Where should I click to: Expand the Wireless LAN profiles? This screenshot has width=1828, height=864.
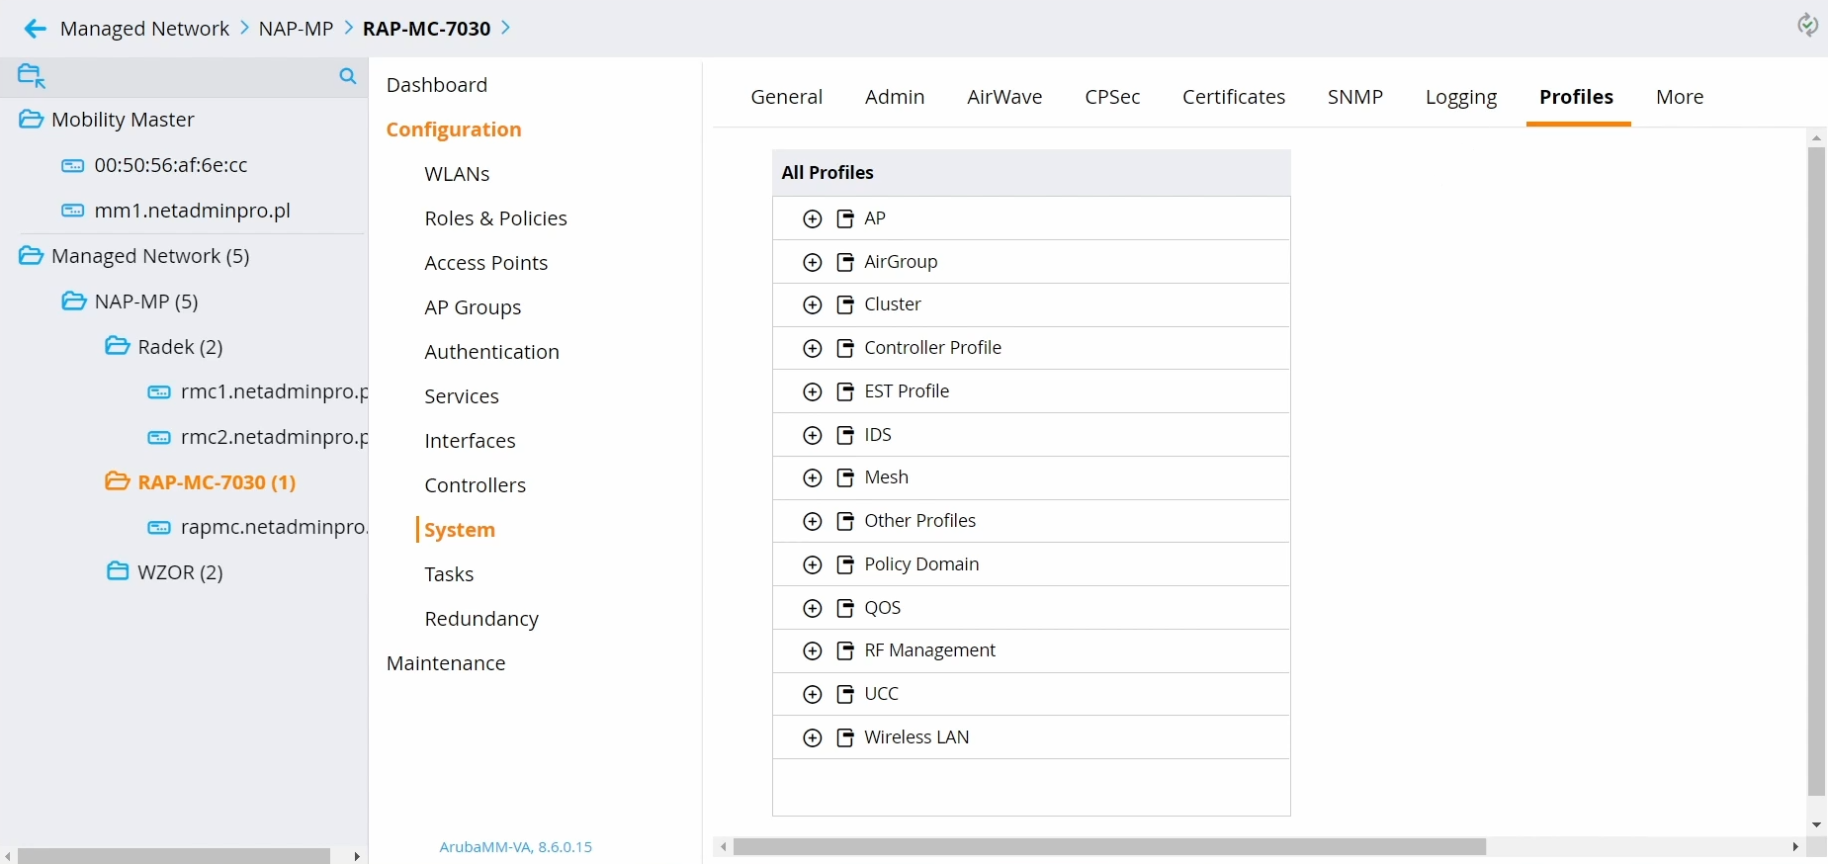[813, 738]
